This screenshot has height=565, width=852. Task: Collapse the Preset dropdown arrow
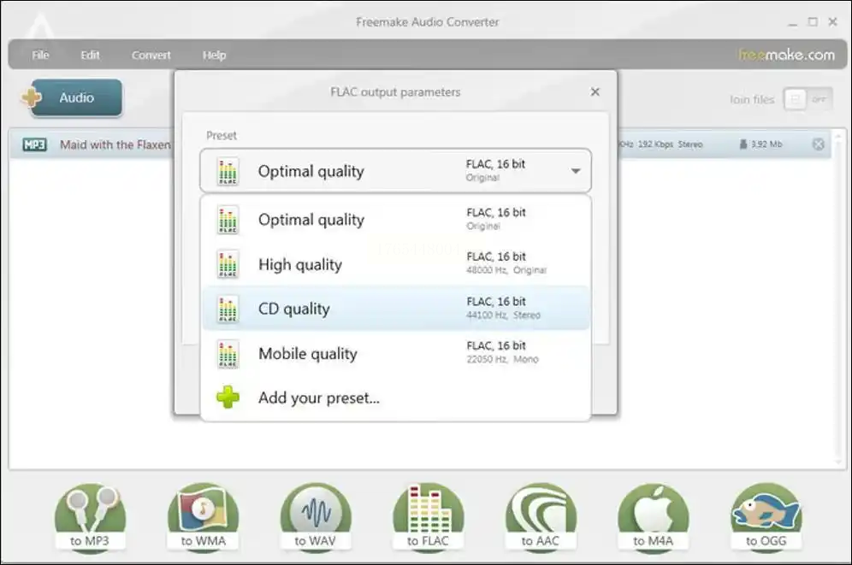point(576,171)
